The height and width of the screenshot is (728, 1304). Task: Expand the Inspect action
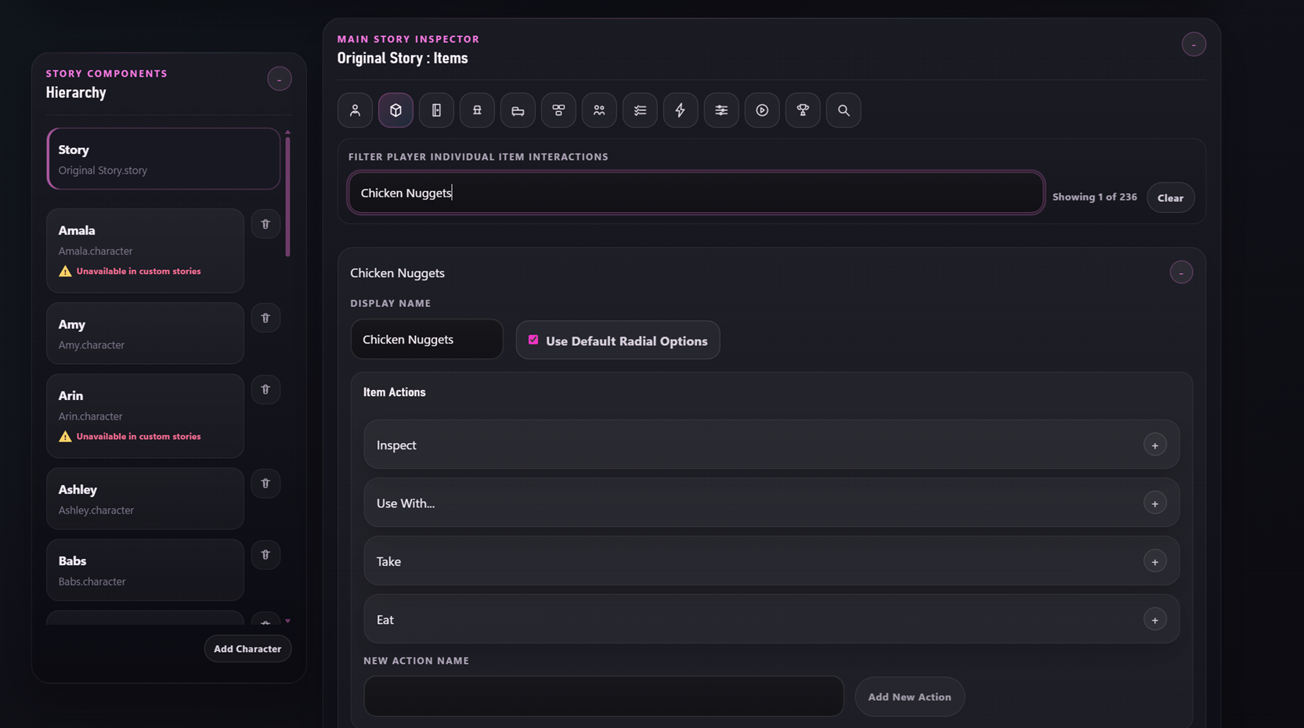1154,445
